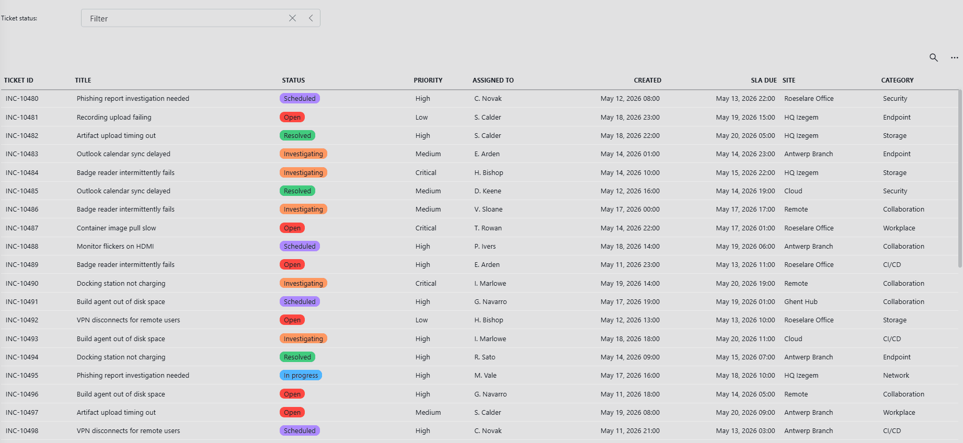Open table search with the magnifier icon
The image size is (963, 443).
[934, 57]
